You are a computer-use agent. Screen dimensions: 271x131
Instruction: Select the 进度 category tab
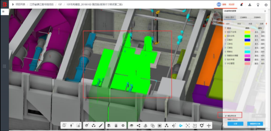[261, 24]
